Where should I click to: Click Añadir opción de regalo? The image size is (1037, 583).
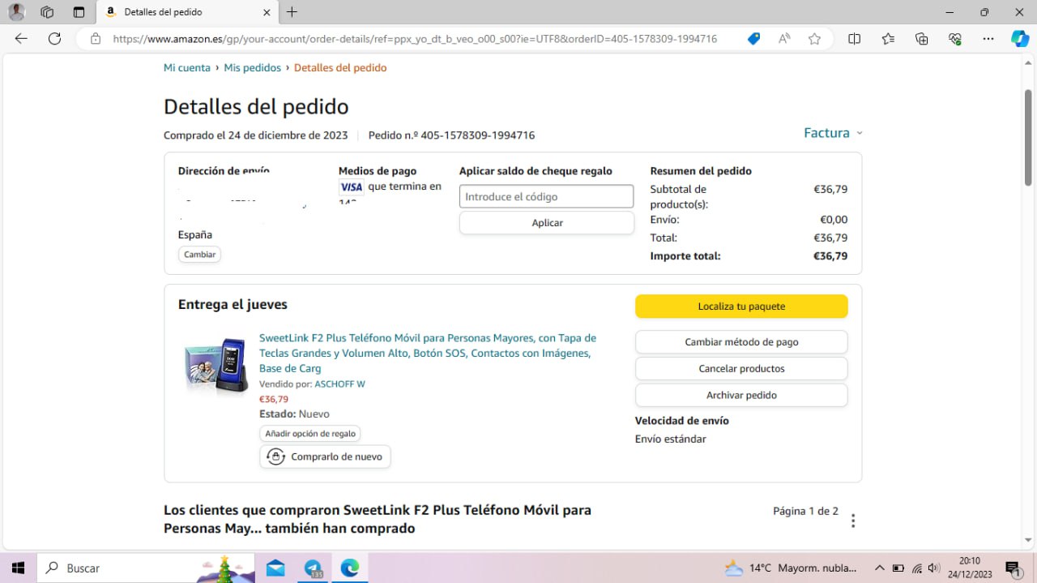click(x=310, y=434)
